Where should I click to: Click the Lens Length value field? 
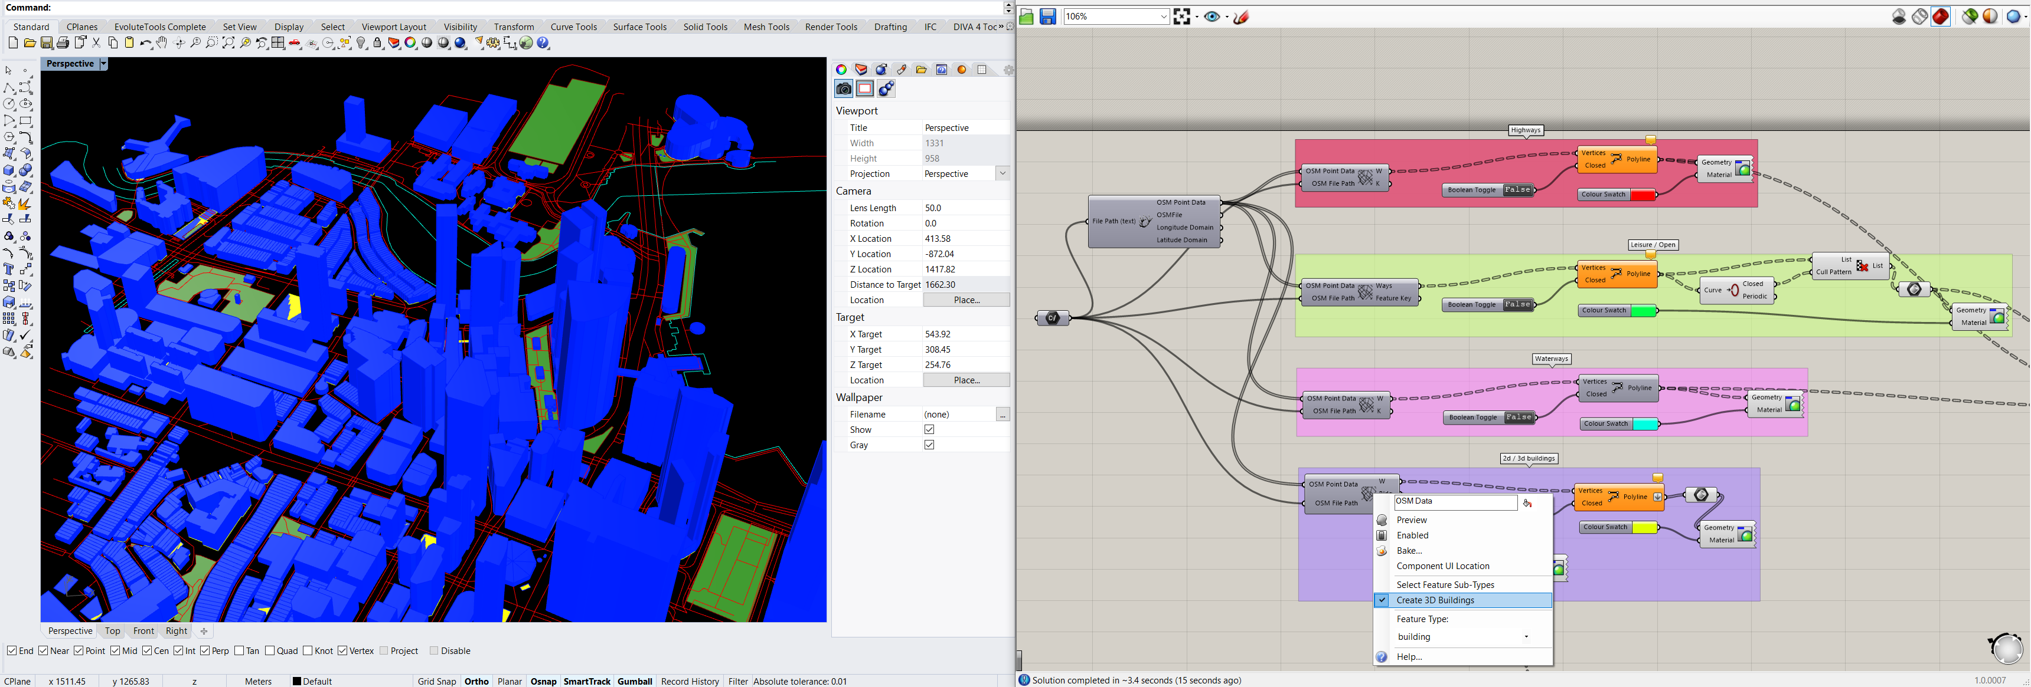point(966,208)
